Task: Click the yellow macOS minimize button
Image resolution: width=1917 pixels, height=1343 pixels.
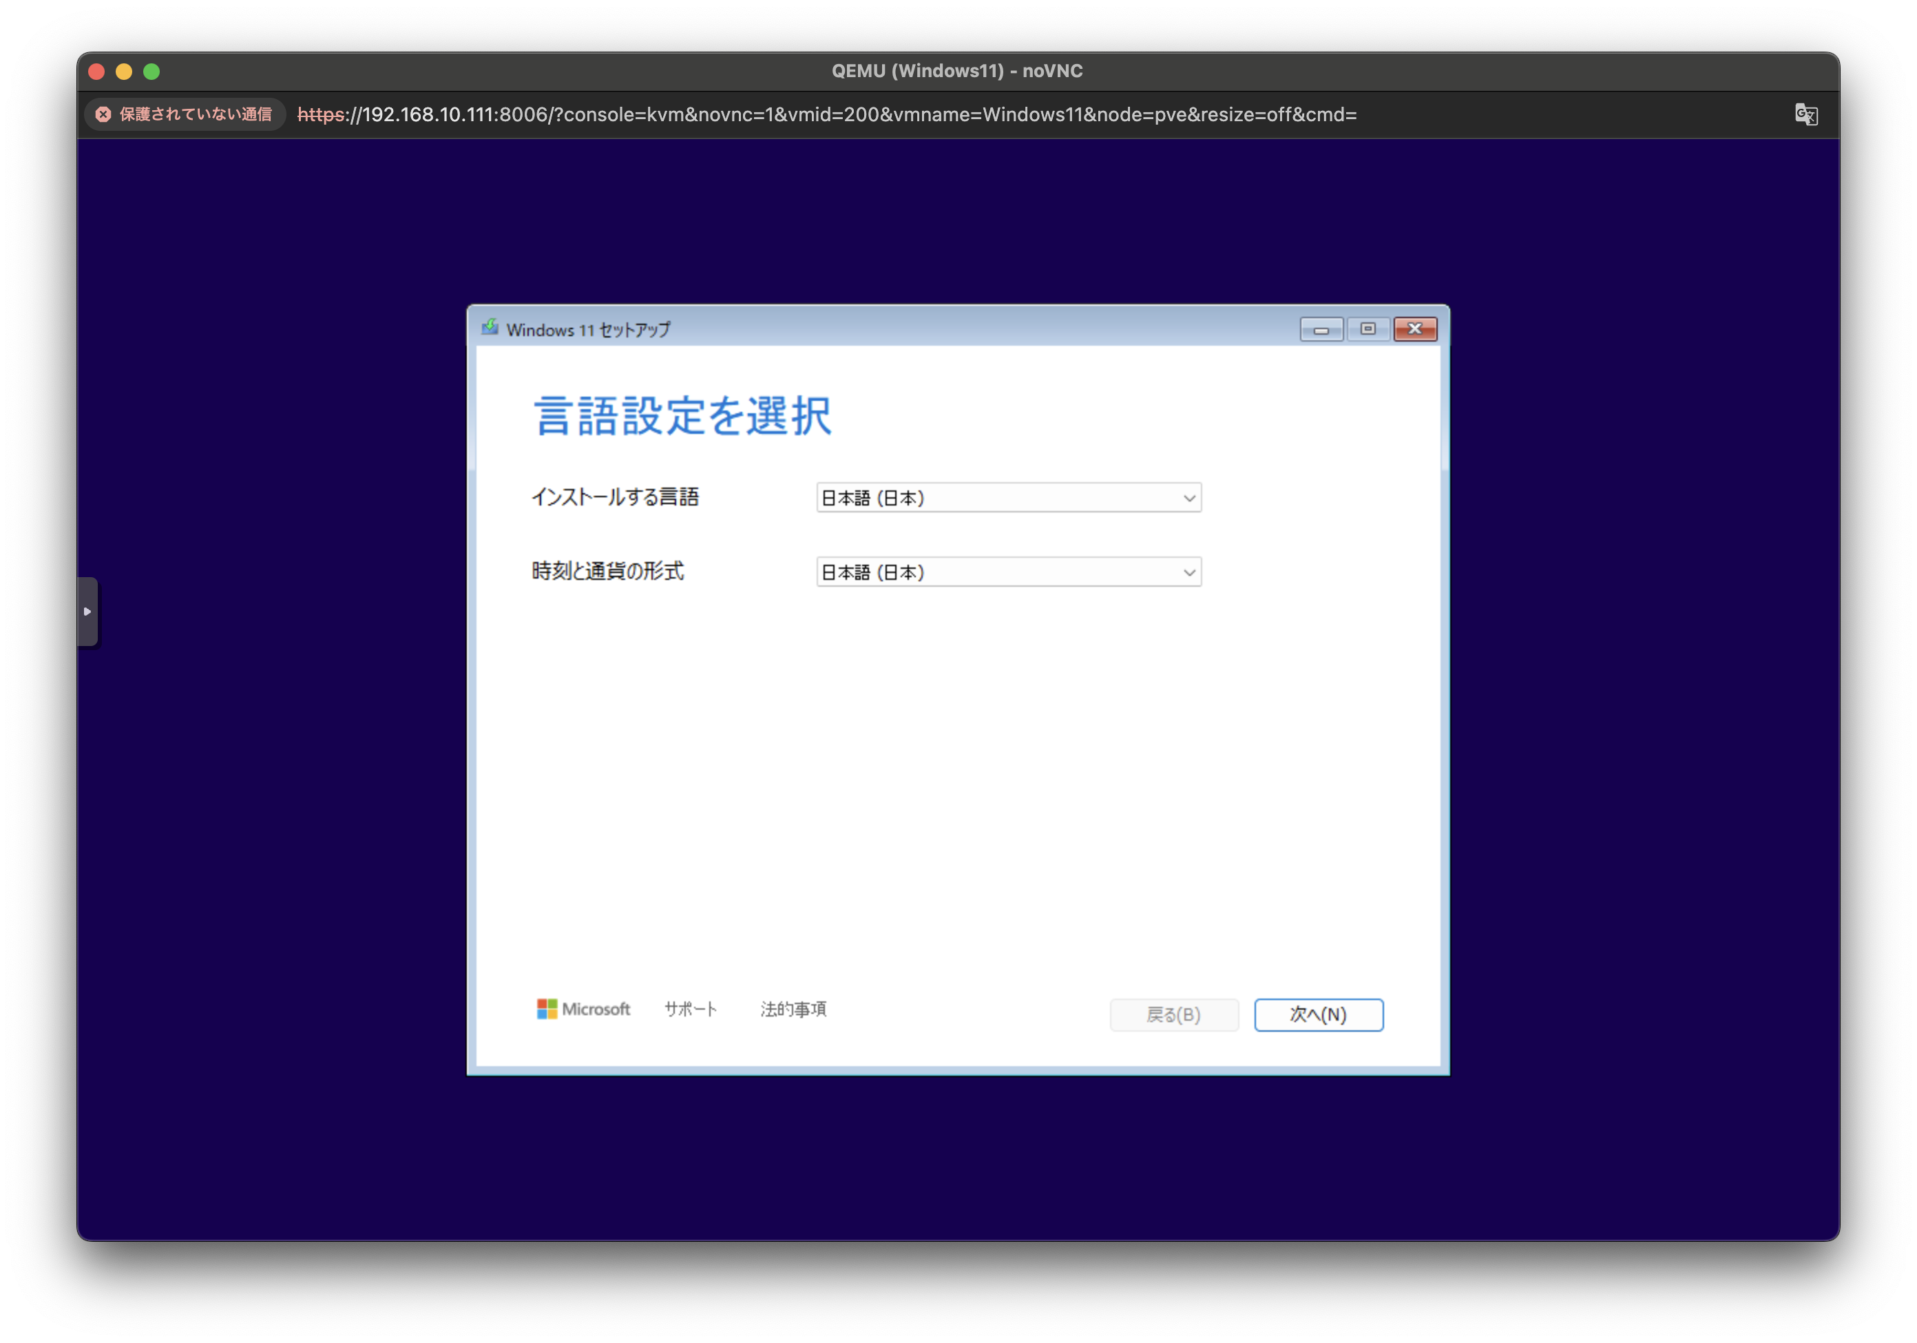Action: point(123,72)
